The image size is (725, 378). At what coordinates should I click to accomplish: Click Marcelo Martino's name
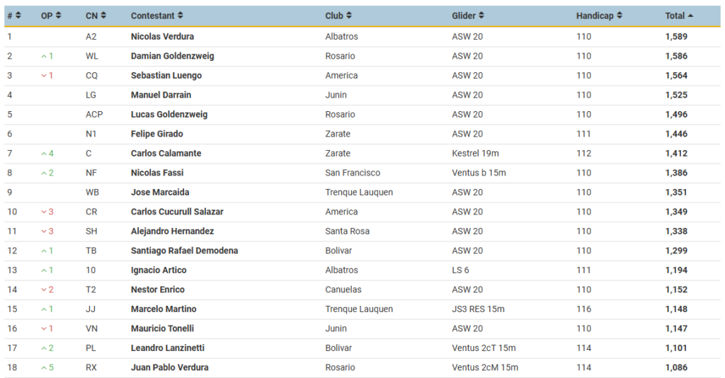point(164,309)
